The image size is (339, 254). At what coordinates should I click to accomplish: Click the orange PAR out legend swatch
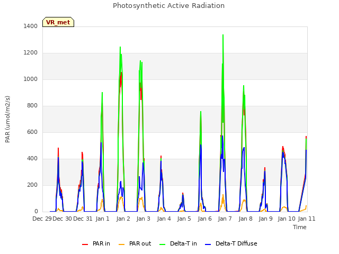(122, 244)
